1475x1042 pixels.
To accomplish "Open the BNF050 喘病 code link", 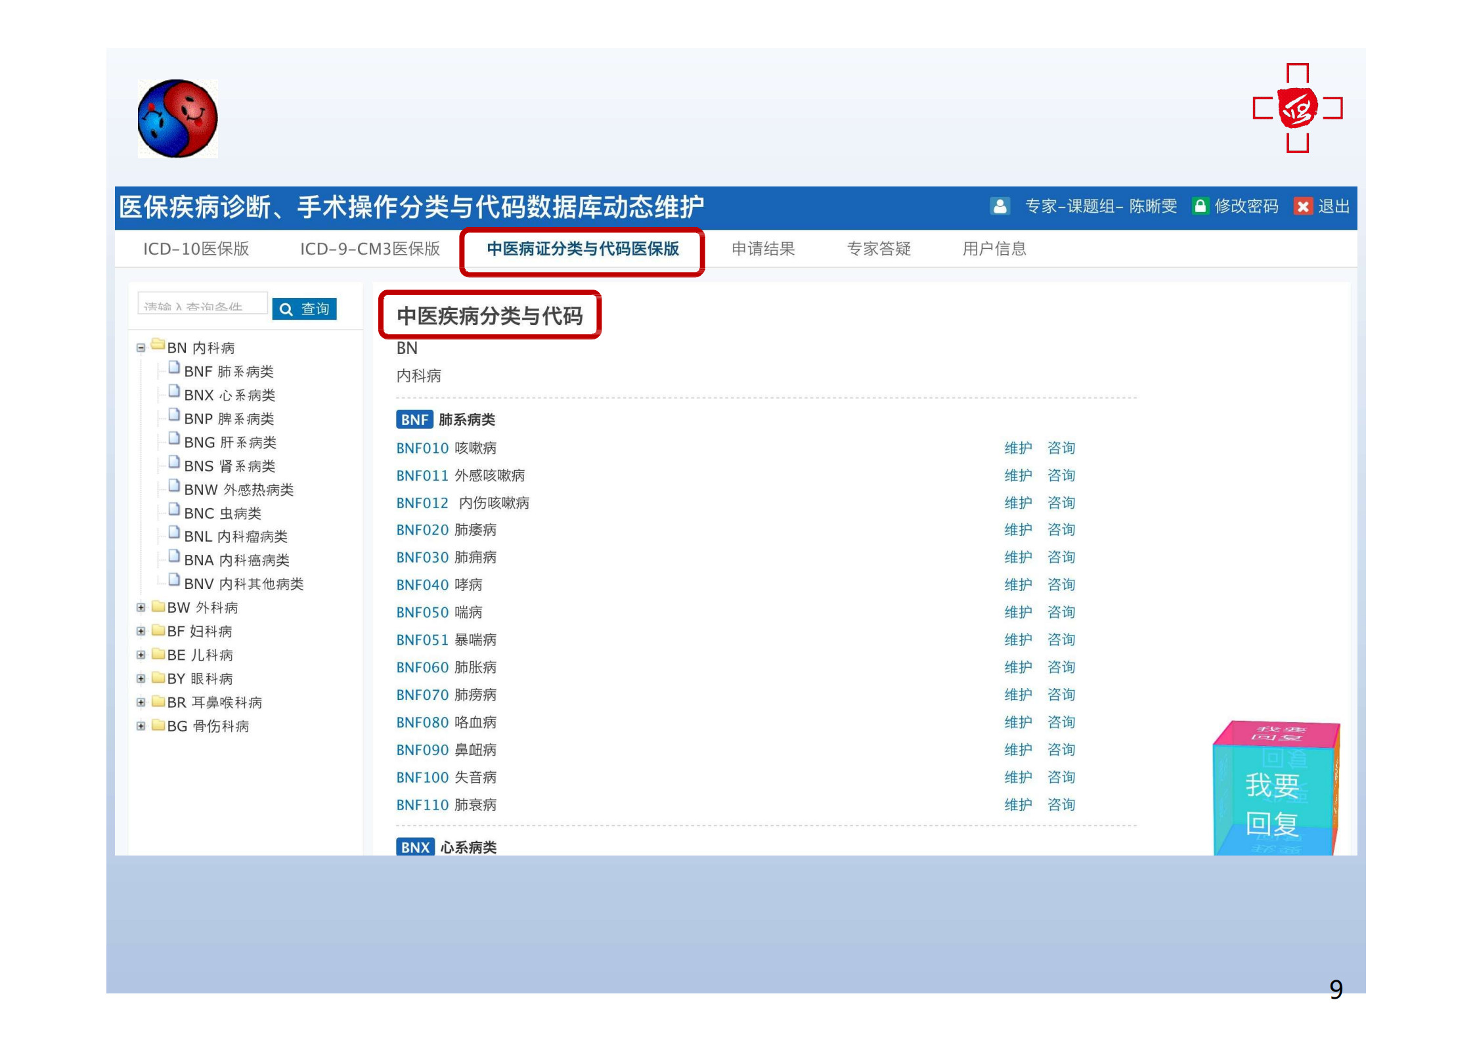I will [422, 612].
